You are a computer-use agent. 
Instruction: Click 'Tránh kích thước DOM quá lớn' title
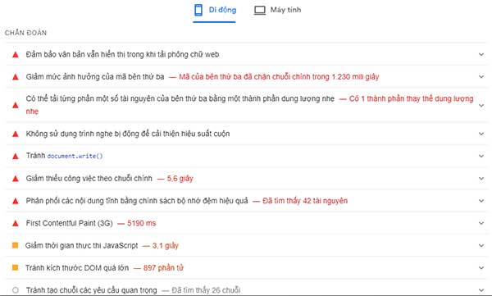77,268
